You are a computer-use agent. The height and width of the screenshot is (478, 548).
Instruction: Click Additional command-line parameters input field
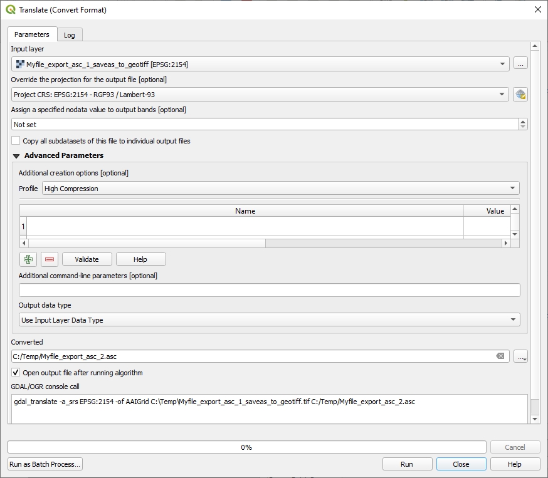pos(270,290)
